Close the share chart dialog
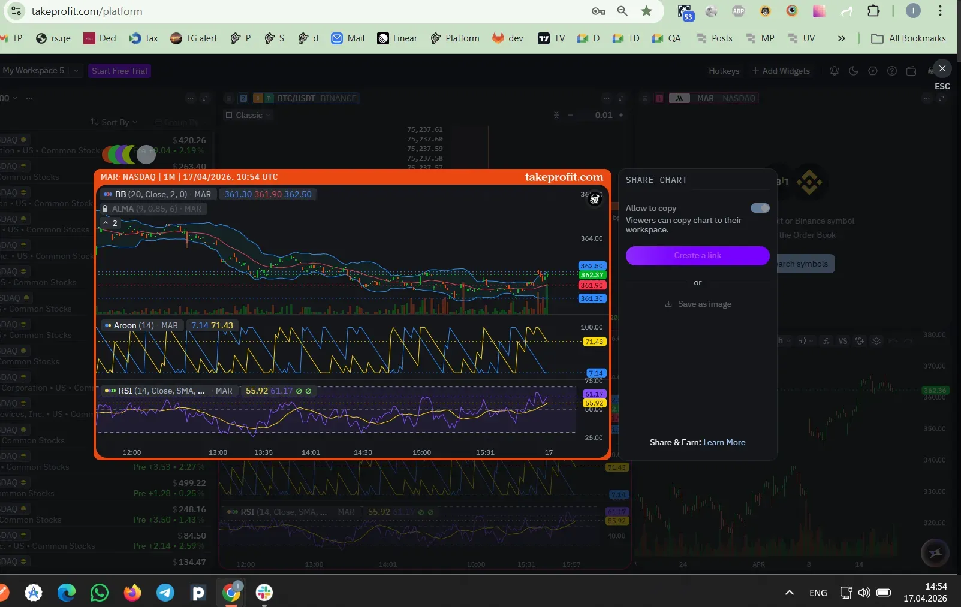This screenshot has width=961, height=607. pos(942,69)
